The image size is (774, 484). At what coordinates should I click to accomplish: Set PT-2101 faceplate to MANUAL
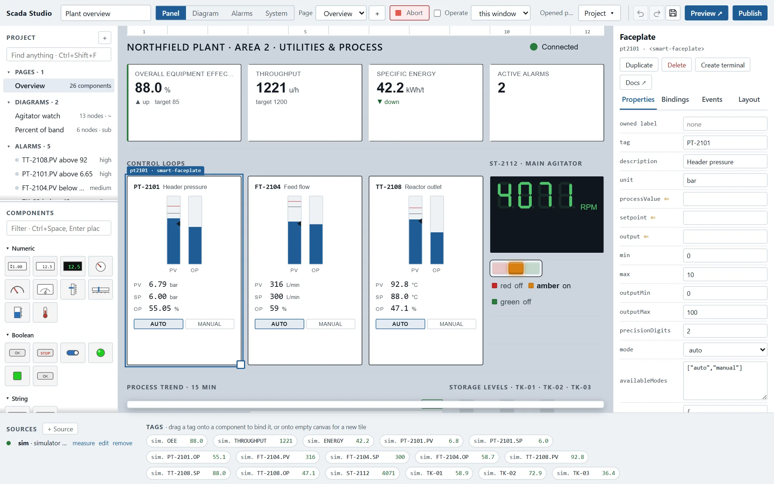point(210,324)
